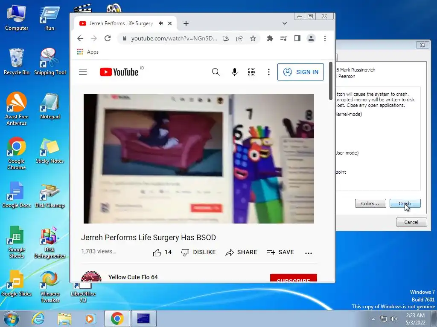Click the address bar URL field

tap(174, 38)
